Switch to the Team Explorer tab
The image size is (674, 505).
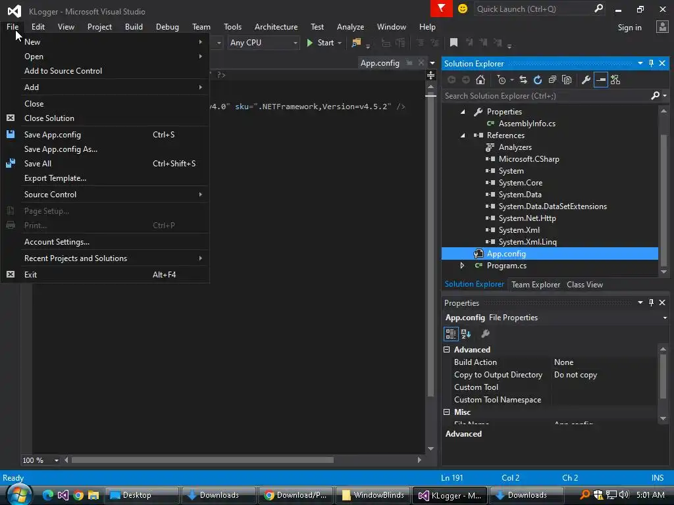coord(536,285)
